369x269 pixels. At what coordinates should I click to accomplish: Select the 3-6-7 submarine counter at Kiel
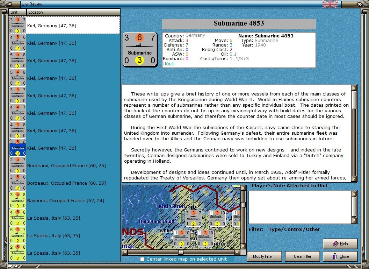tap(18, 25)
